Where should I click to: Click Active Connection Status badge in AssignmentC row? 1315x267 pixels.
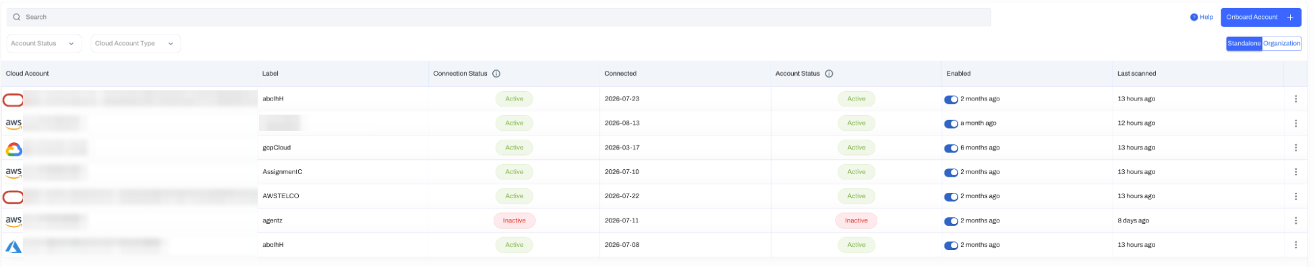[x=515, y=172]
